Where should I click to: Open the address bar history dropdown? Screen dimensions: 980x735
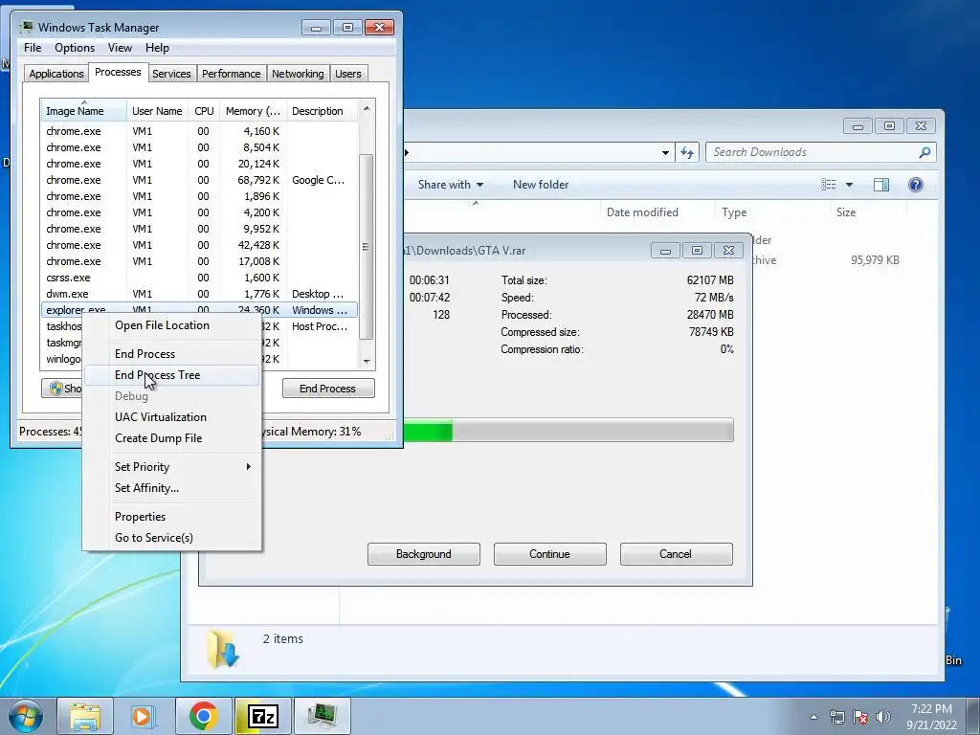coord(665,152)
